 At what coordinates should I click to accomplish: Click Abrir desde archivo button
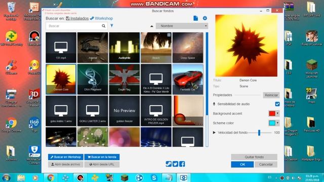coord(66,164)
